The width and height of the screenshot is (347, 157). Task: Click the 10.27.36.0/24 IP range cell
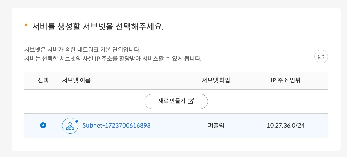point(286,125)
